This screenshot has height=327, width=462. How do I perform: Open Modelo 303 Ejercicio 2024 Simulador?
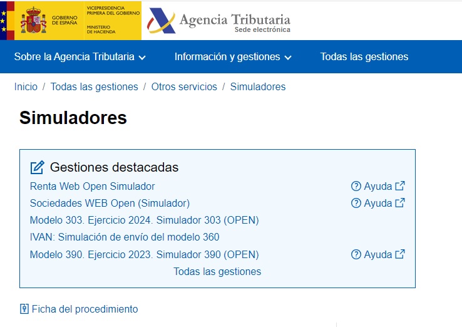[x=145, y=221]
